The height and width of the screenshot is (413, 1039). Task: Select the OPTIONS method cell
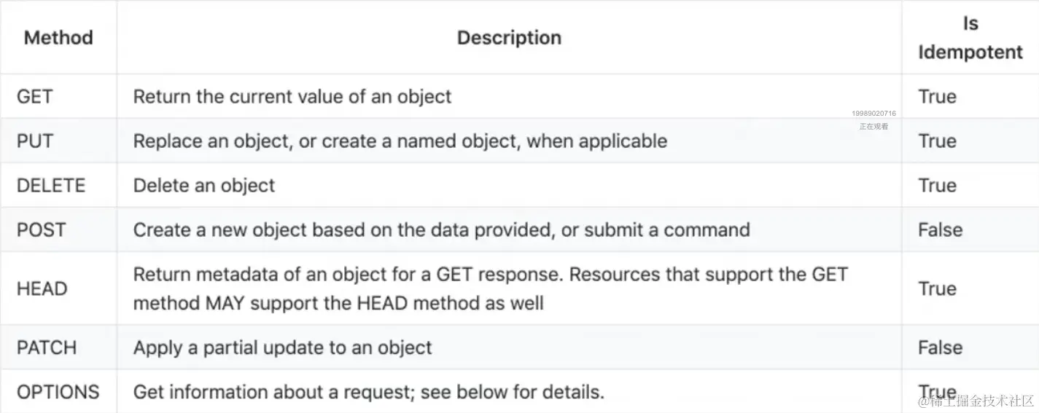[58, 392]
